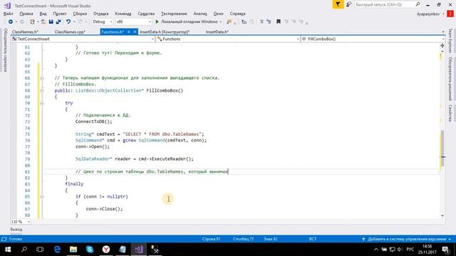Open the Команда menu
The width and height of the screenshot is (456, 256).
[123, 14]
